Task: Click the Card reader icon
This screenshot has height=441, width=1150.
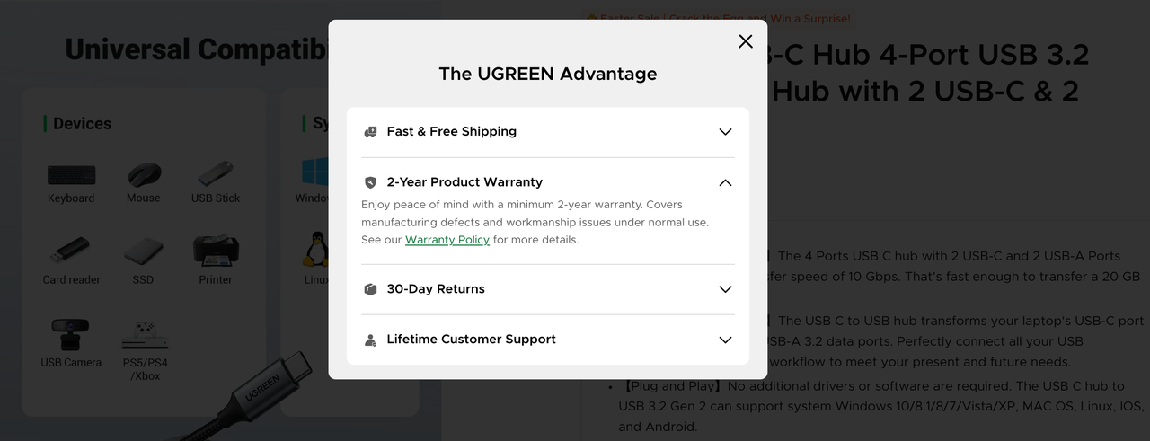Action: pos(70,251)
